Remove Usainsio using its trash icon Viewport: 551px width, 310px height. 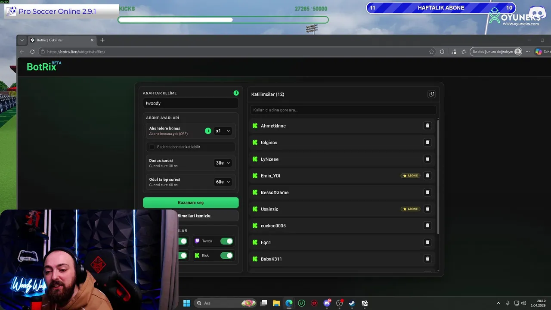click(x=427, y=209)
